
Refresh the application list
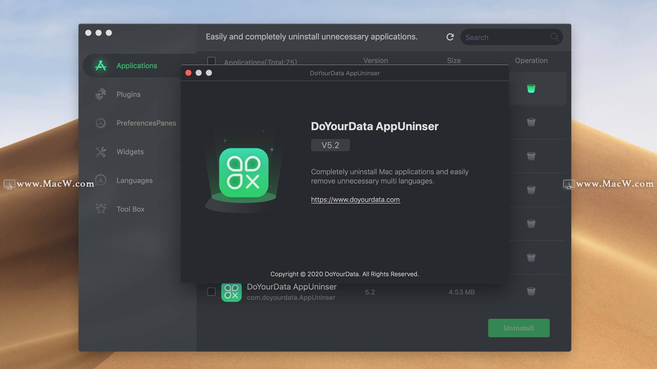coord(450,37)
